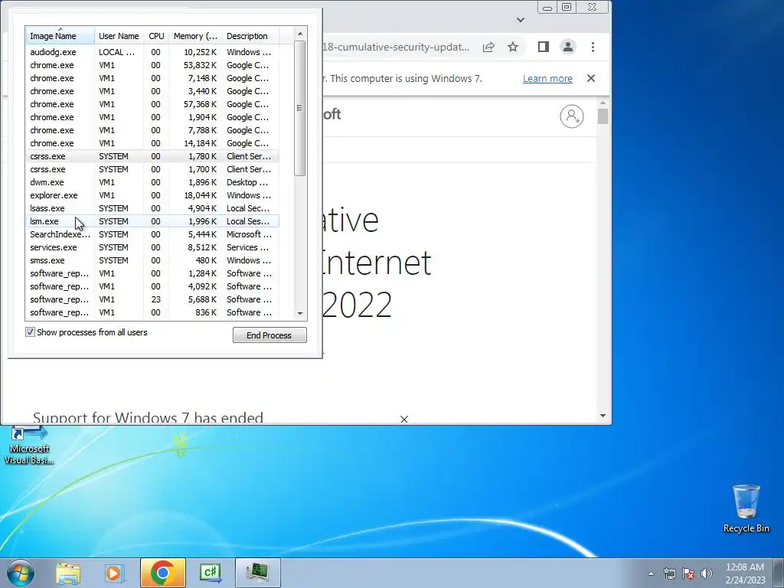Click the network tray icon
This screenshot has height=588, width=784.
pos(669,573)
